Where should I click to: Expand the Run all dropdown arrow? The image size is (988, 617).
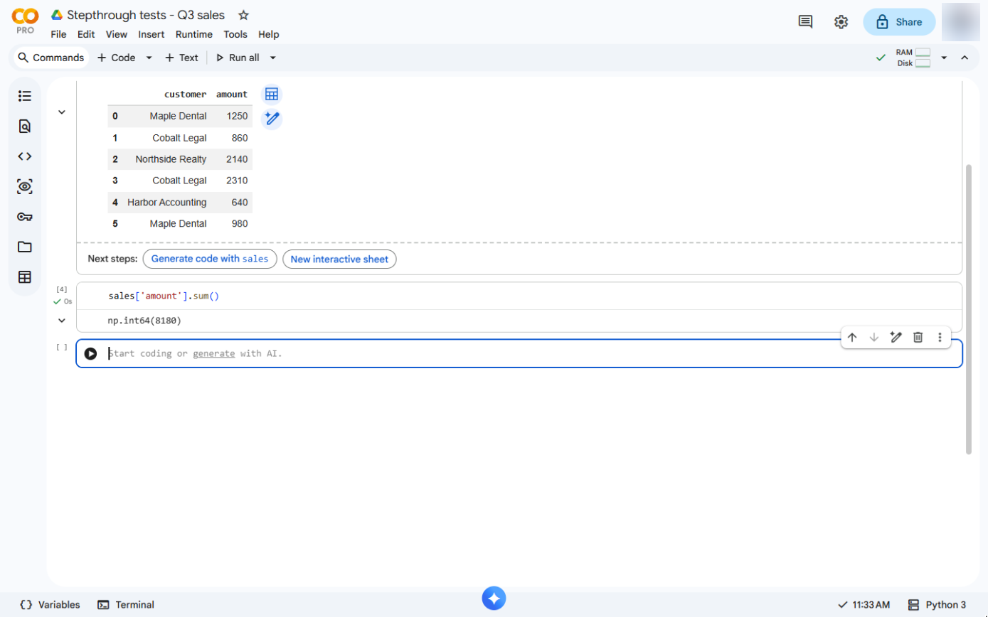click(272, 58)
